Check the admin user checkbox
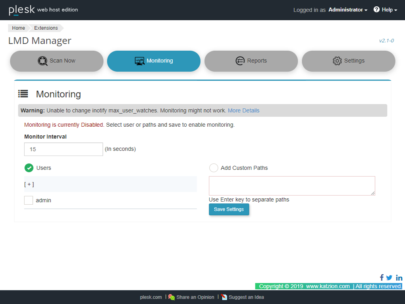 [x=28, y=200]
